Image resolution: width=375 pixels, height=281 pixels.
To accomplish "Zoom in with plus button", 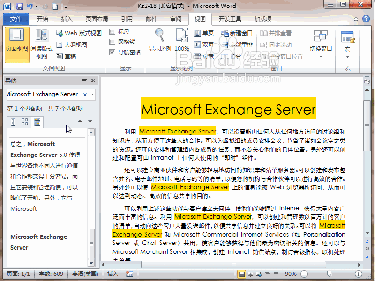I will [x=358, y=274].
